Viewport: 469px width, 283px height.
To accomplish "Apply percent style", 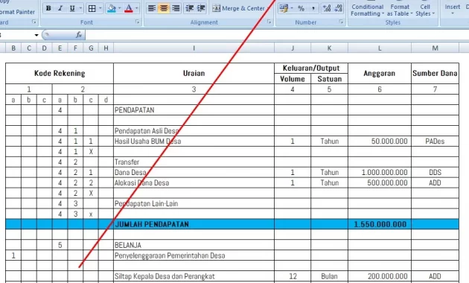I will pos(301,8).
